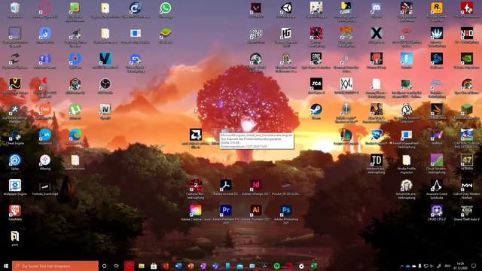This screenshot has height=271, width=482.
Task: Show hidden system tray icons
Action: point(401,266)
